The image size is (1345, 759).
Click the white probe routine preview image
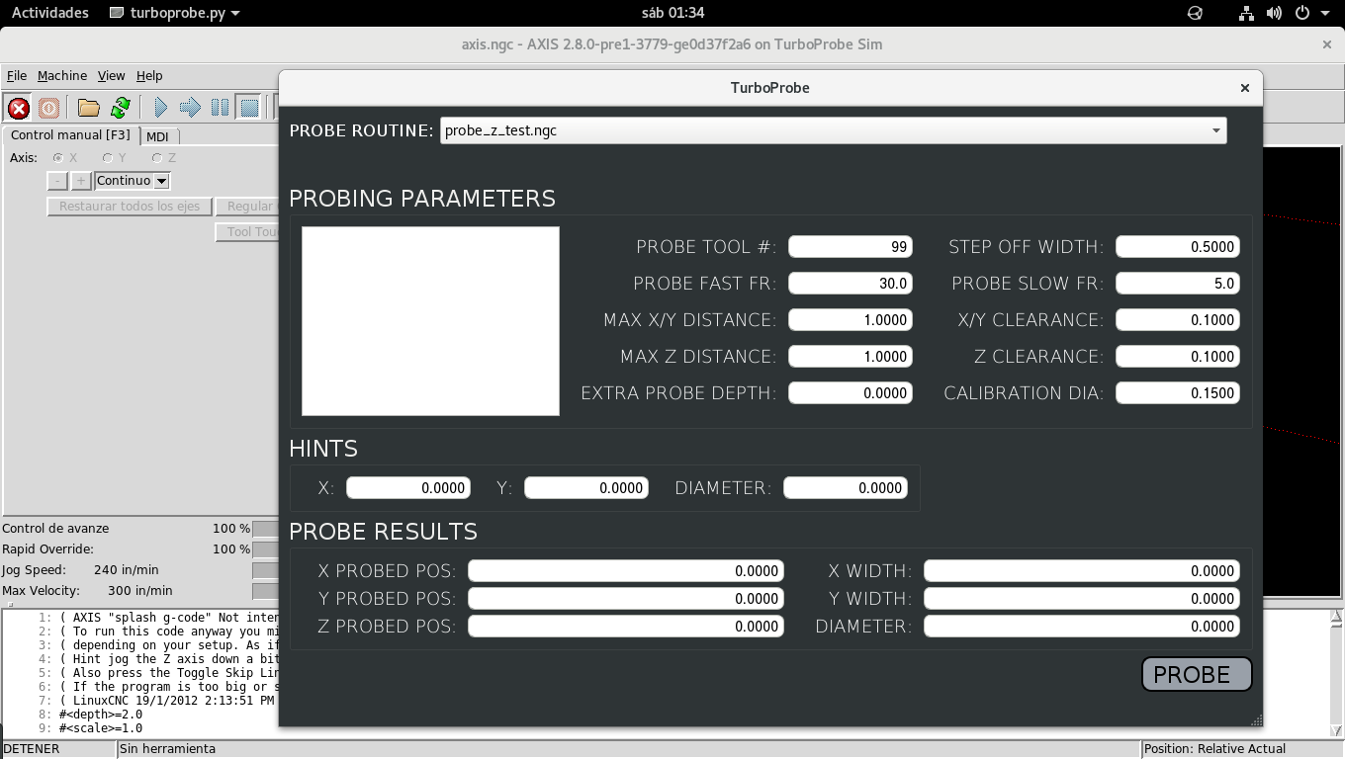click(x=430, y=321)
